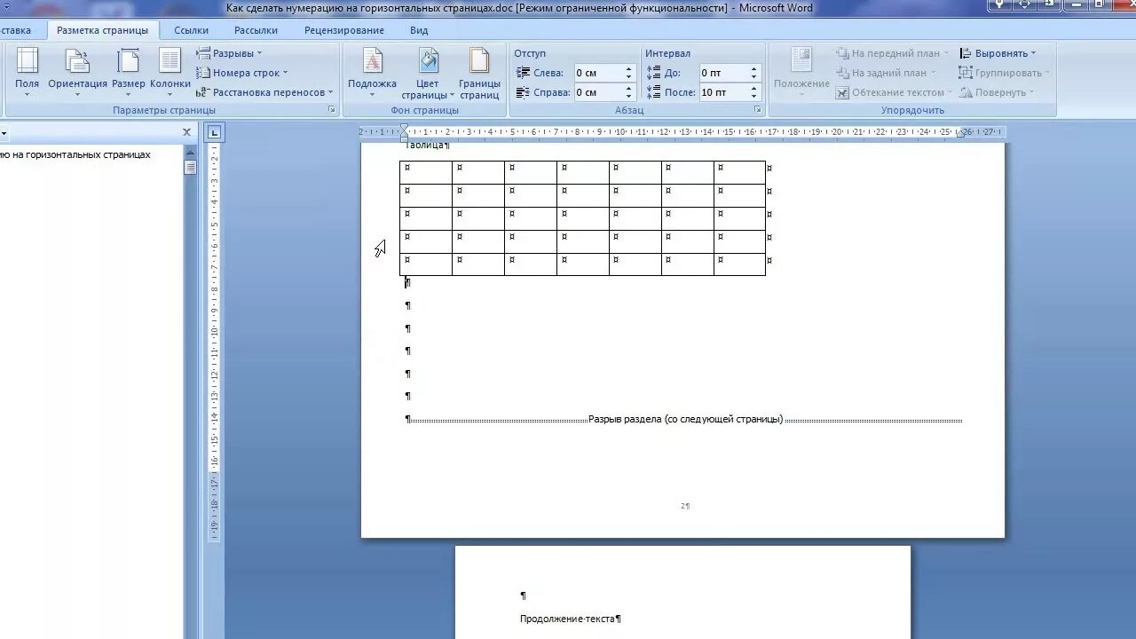Screen dimensions: 1136x639
Task: Click the vertical ruler beside the page
Action: coord(214,342)
